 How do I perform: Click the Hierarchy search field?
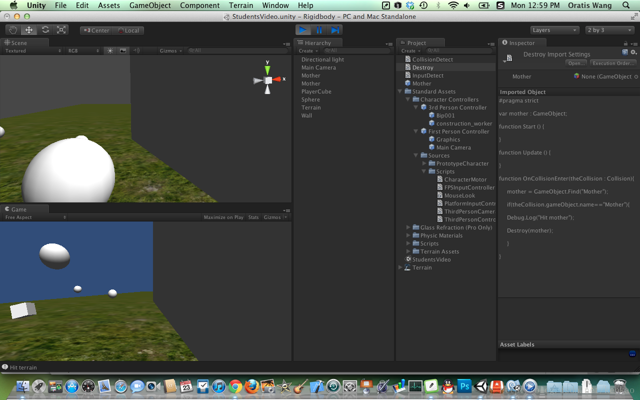[x=357, y=50]
